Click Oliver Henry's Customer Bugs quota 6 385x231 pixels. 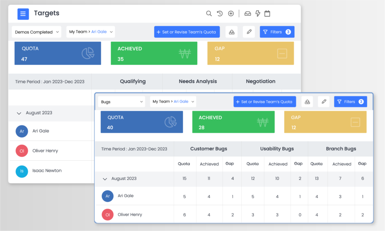click(x=184, y=215)
